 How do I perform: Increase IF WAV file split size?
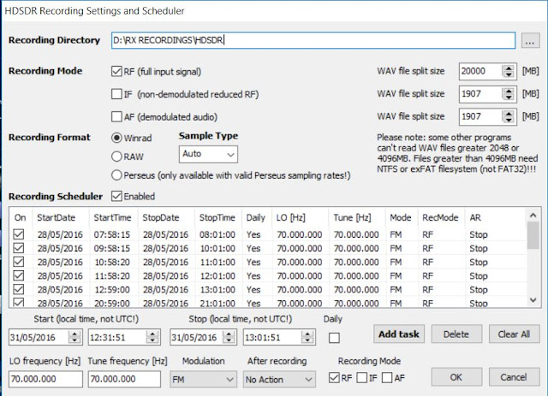click(509, 91)
